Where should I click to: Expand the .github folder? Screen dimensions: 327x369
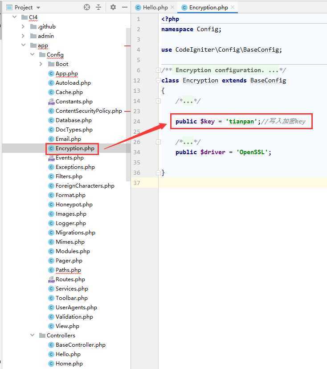coord(23,27)
